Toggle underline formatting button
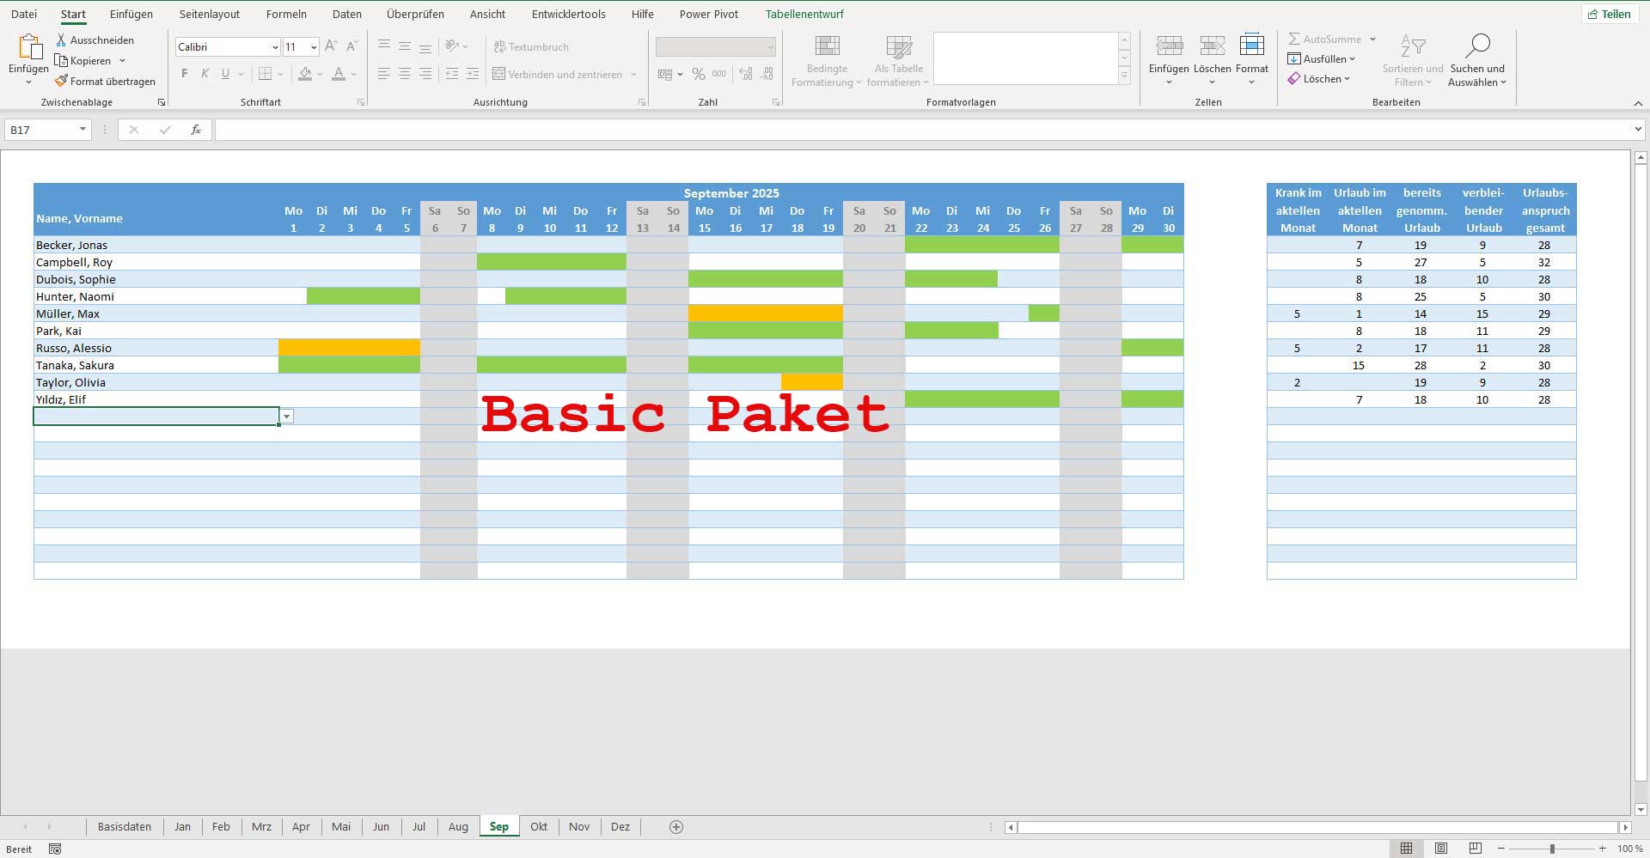 pos(225,75)
